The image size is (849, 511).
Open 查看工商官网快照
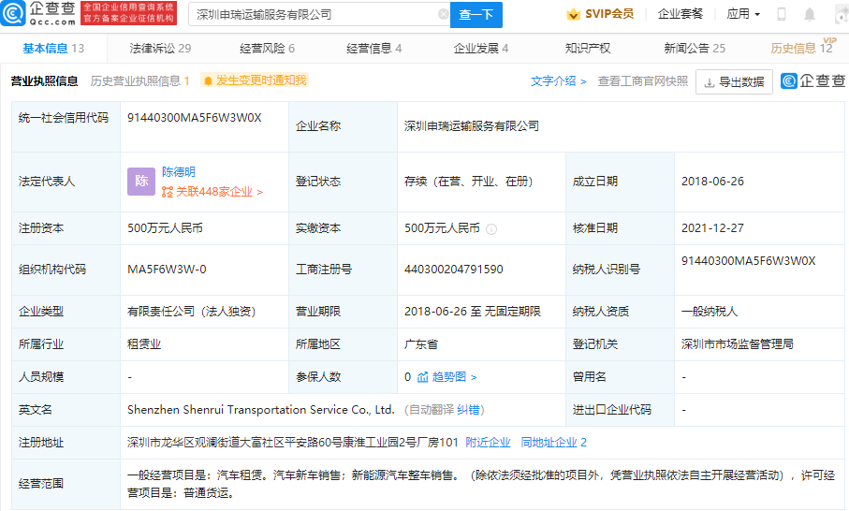(x=643, y=81)
